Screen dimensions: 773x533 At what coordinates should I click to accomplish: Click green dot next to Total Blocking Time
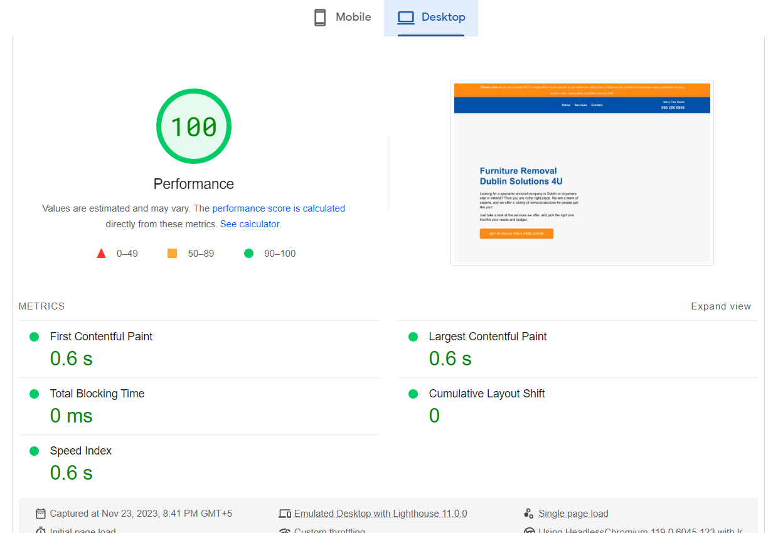click(35, 394)
